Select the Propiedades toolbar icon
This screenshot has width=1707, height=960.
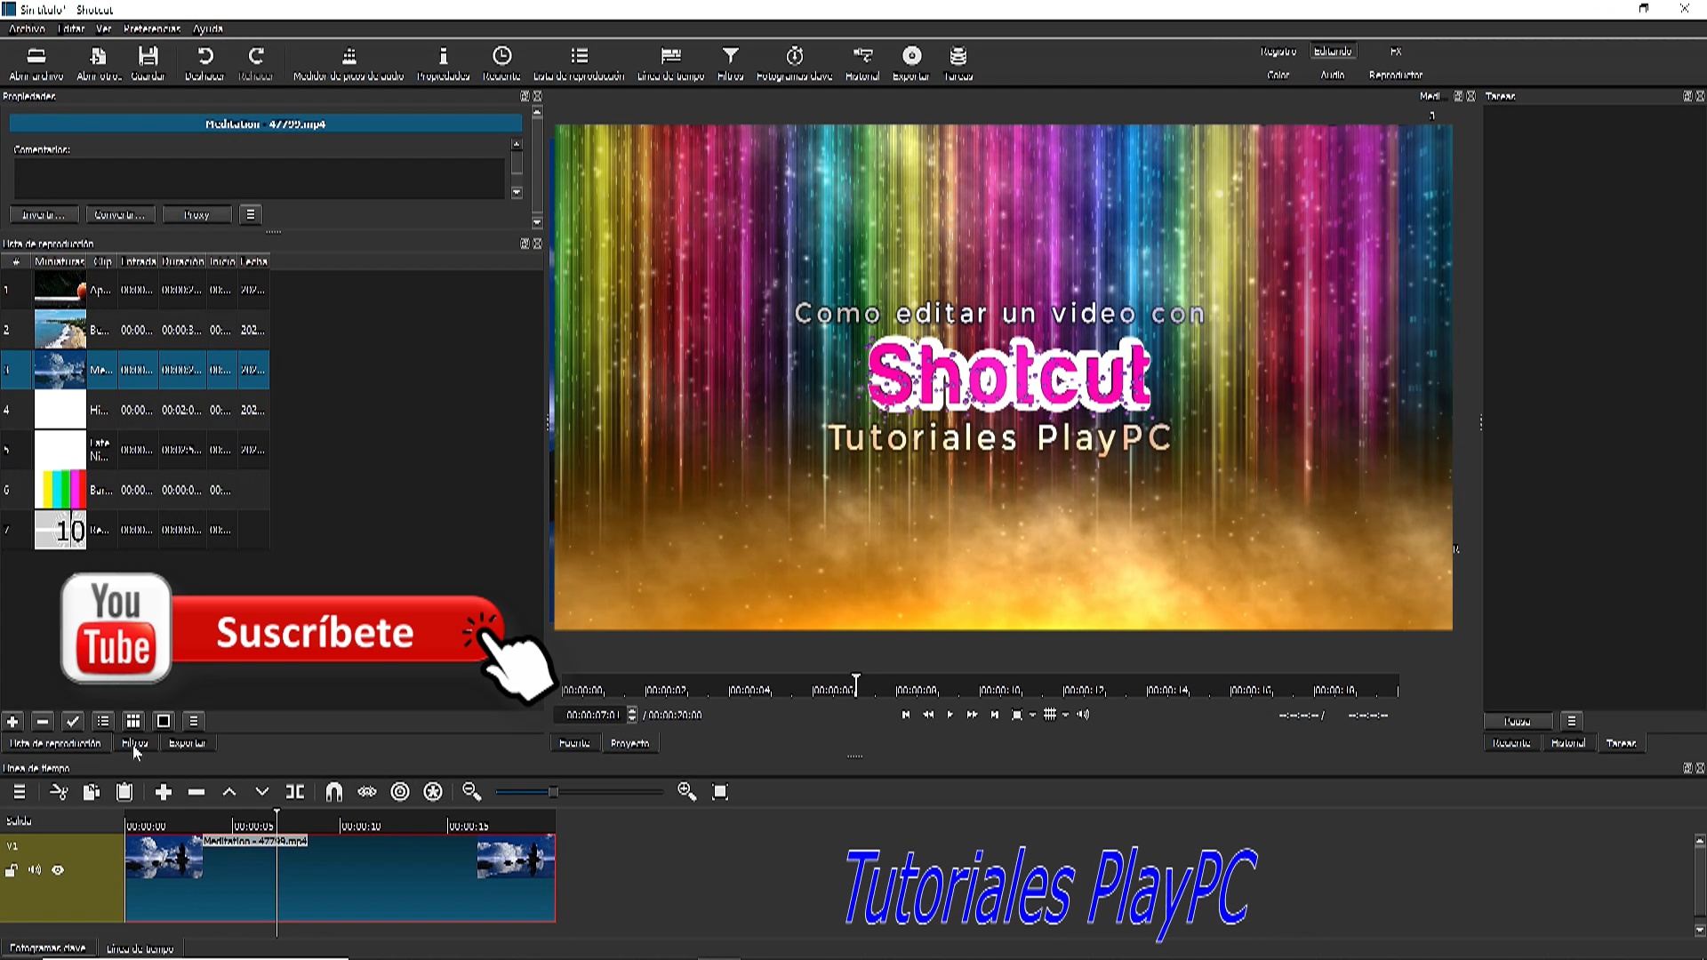443,56
